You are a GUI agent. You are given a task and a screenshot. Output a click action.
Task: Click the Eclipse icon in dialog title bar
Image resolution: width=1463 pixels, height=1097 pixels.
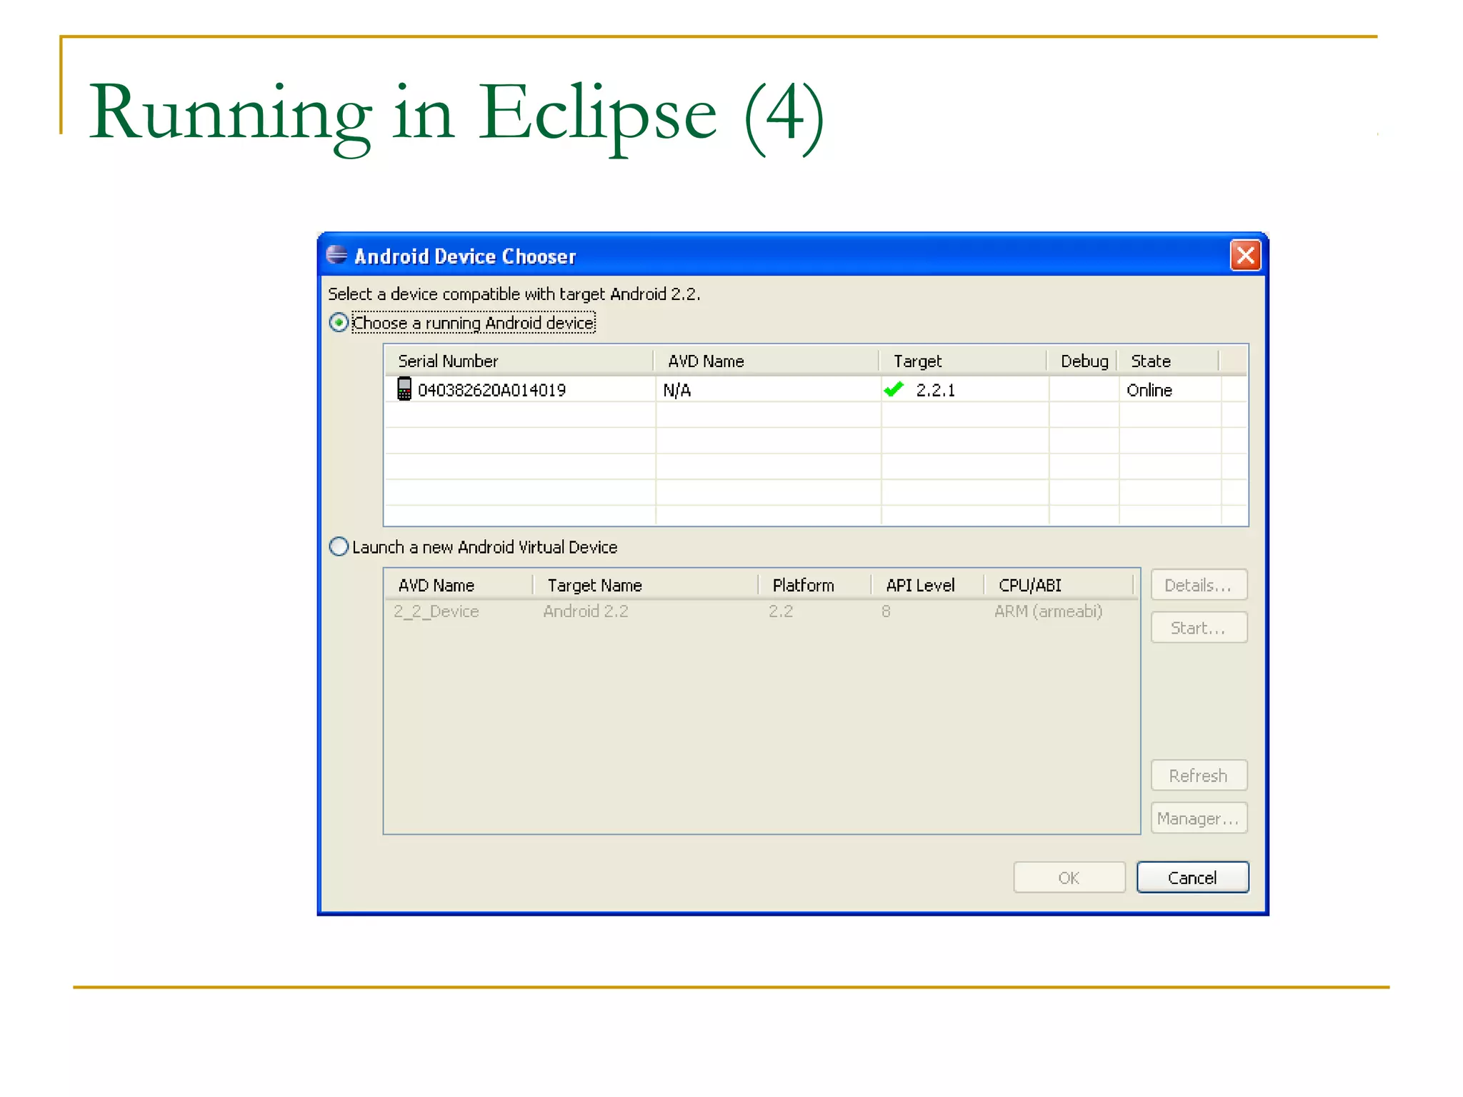pyautogui.click(x=336, y=255)
